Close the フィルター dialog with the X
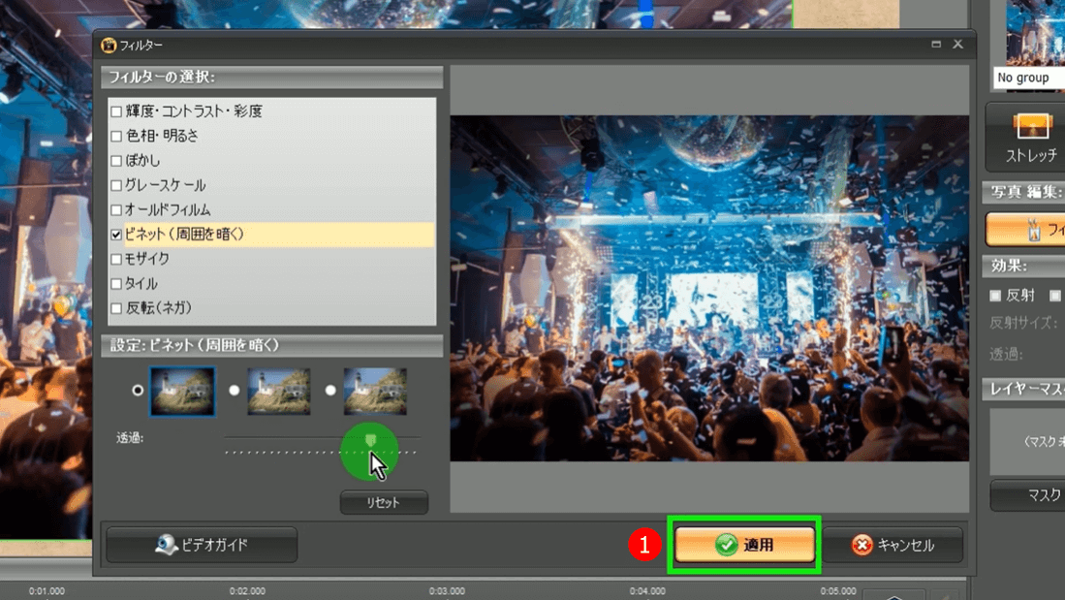 point(957,45)
